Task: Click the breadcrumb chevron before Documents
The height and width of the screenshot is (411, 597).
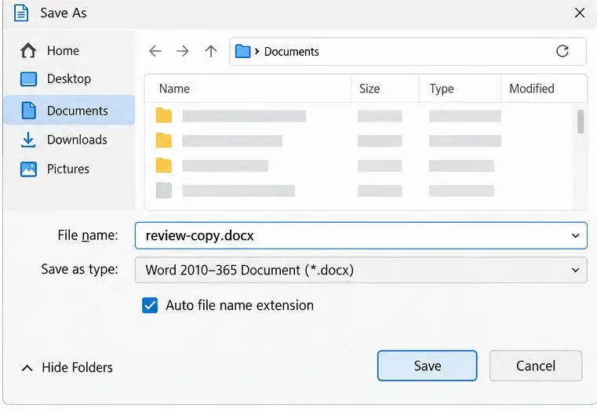Action: point(257,52)
